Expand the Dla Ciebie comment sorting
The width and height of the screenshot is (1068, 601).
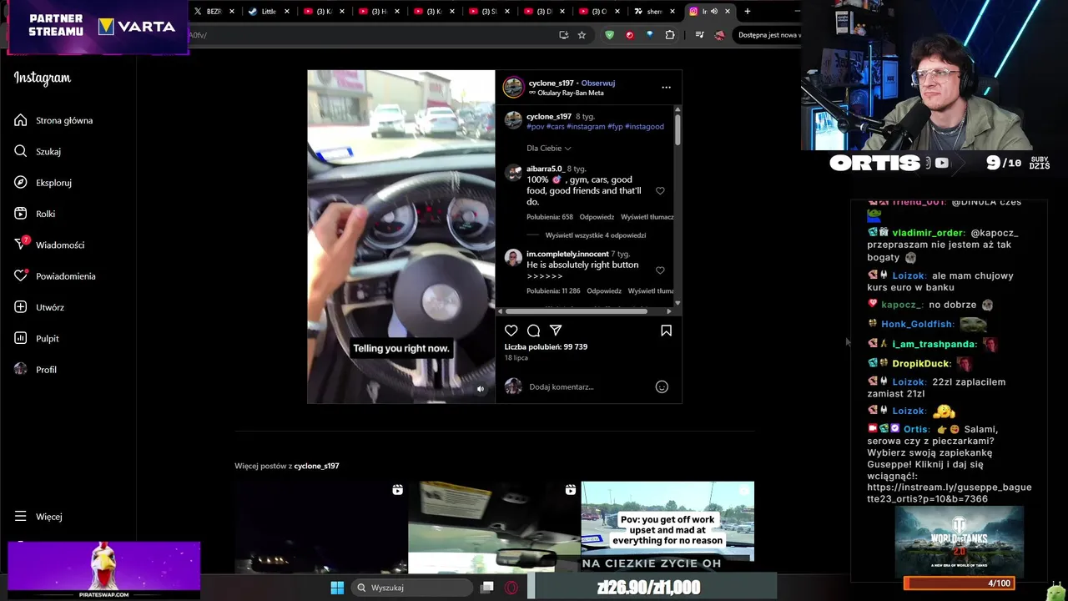coord(548,148)
